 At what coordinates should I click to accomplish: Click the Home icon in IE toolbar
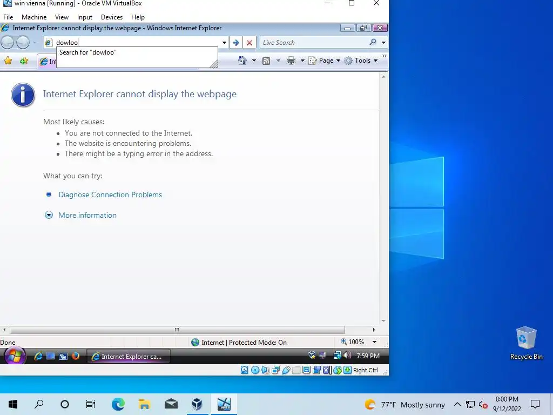242,61
